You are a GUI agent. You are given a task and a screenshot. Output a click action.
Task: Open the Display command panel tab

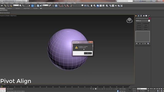coord(146,16)
